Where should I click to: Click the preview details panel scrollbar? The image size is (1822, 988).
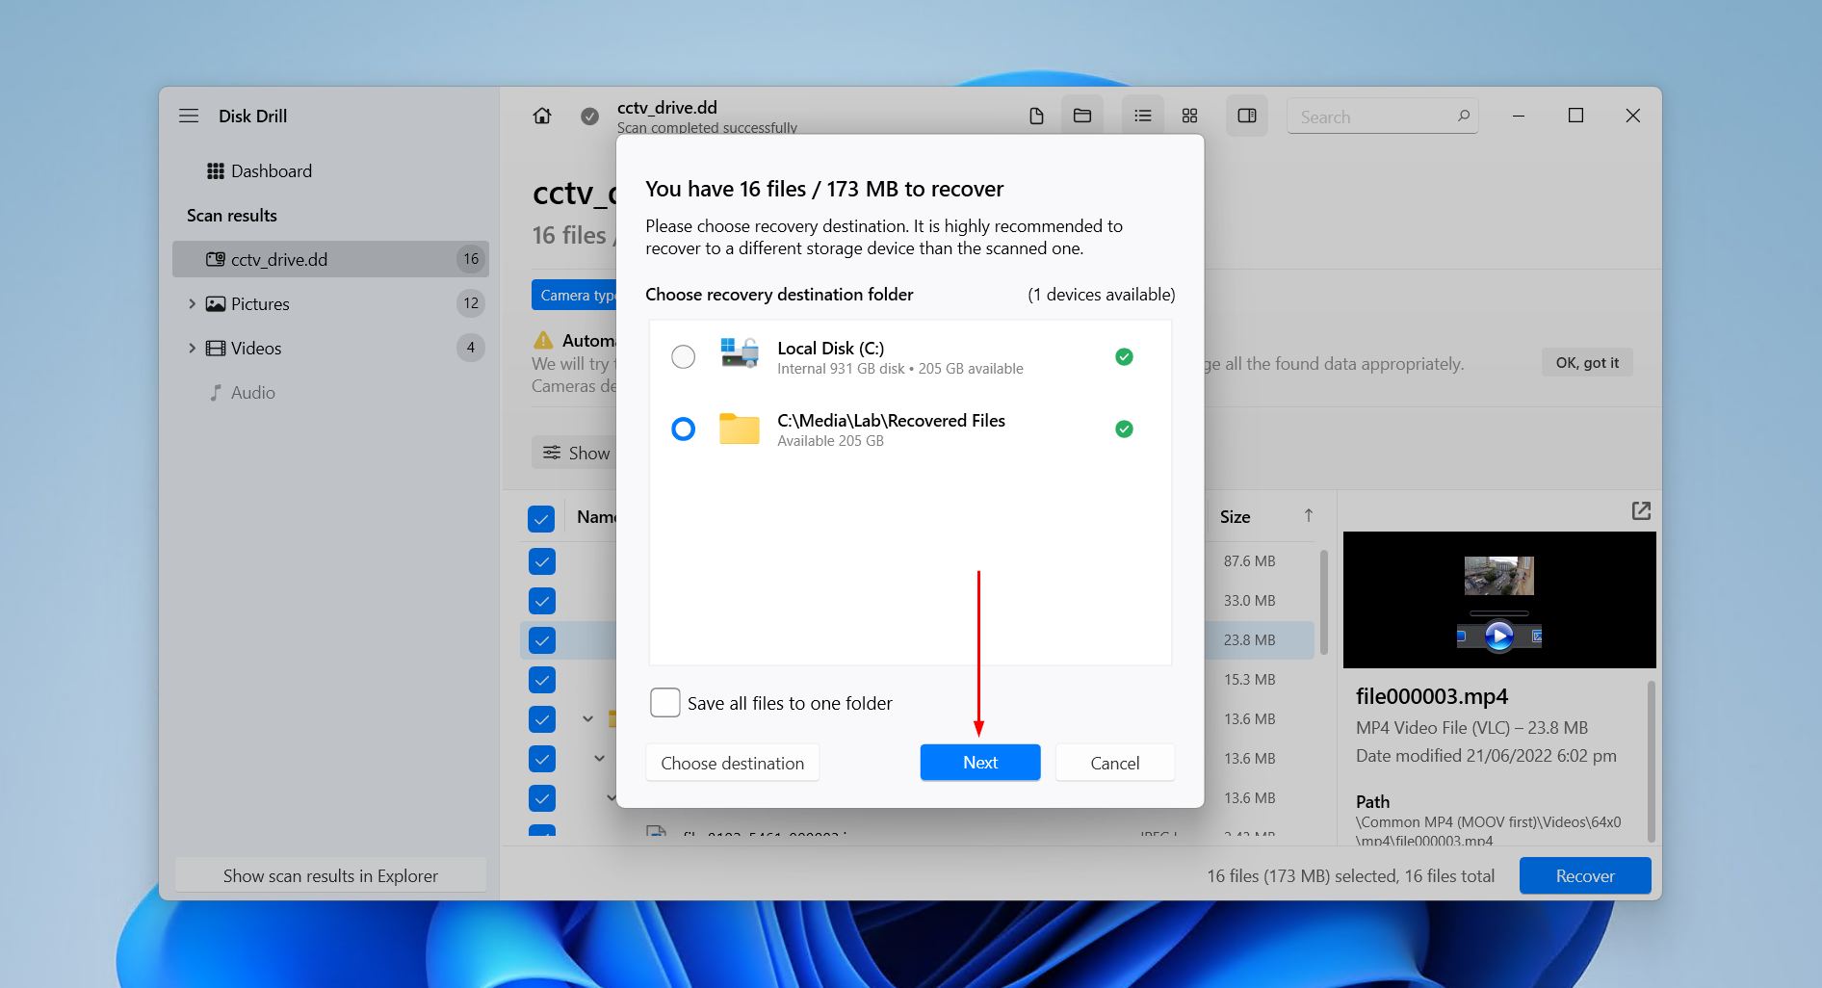tap(1652, 761)
